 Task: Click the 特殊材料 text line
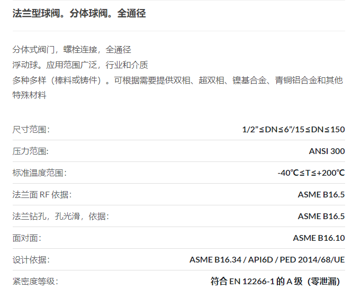[x=30, y=95]
